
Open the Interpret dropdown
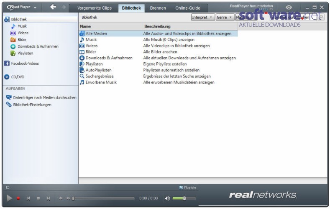[x=203, y=17]
